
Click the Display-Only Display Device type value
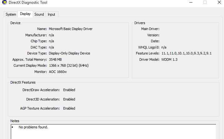click(69, 53)
